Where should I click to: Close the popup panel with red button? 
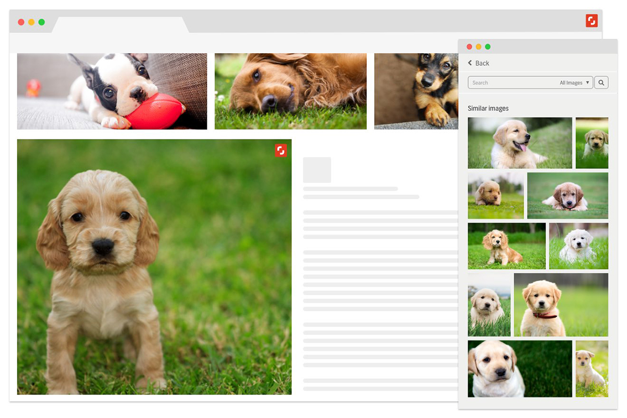pos(469,47)
